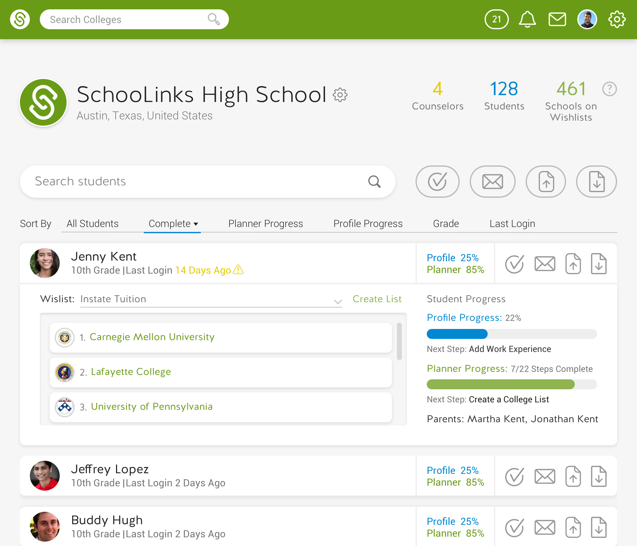Click checkmark icon in Buddy Hugh row
The width and height of the screenshot is (637, 546).
[x=514, y=527]
